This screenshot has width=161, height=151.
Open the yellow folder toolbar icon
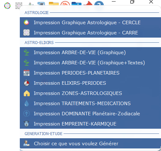[54, 3]
